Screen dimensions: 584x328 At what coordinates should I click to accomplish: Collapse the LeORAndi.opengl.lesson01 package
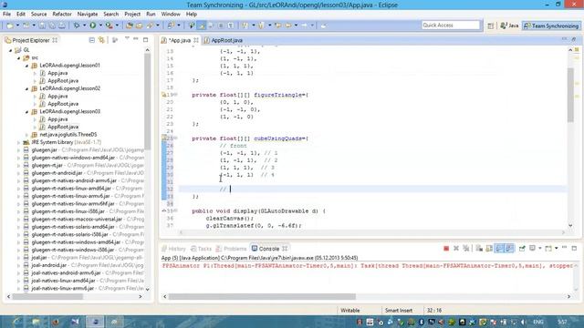coord(26,66)
